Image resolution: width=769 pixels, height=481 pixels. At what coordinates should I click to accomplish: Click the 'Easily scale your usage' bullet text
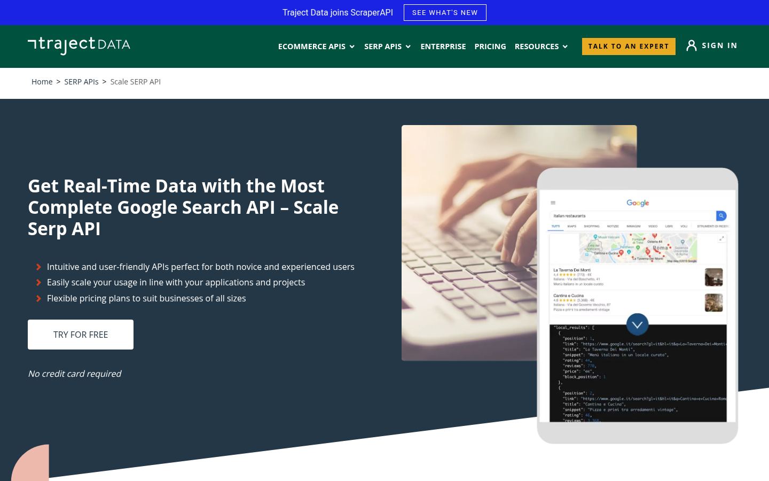pos(176,282)
